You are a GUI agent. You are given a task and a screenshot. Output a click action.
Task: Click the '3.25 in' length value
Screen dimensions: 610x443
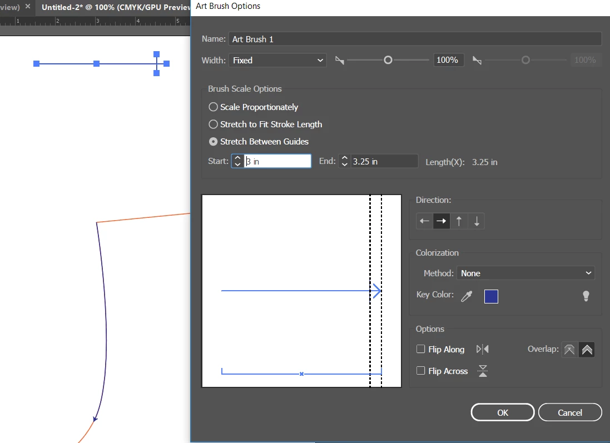pos(485,162)
